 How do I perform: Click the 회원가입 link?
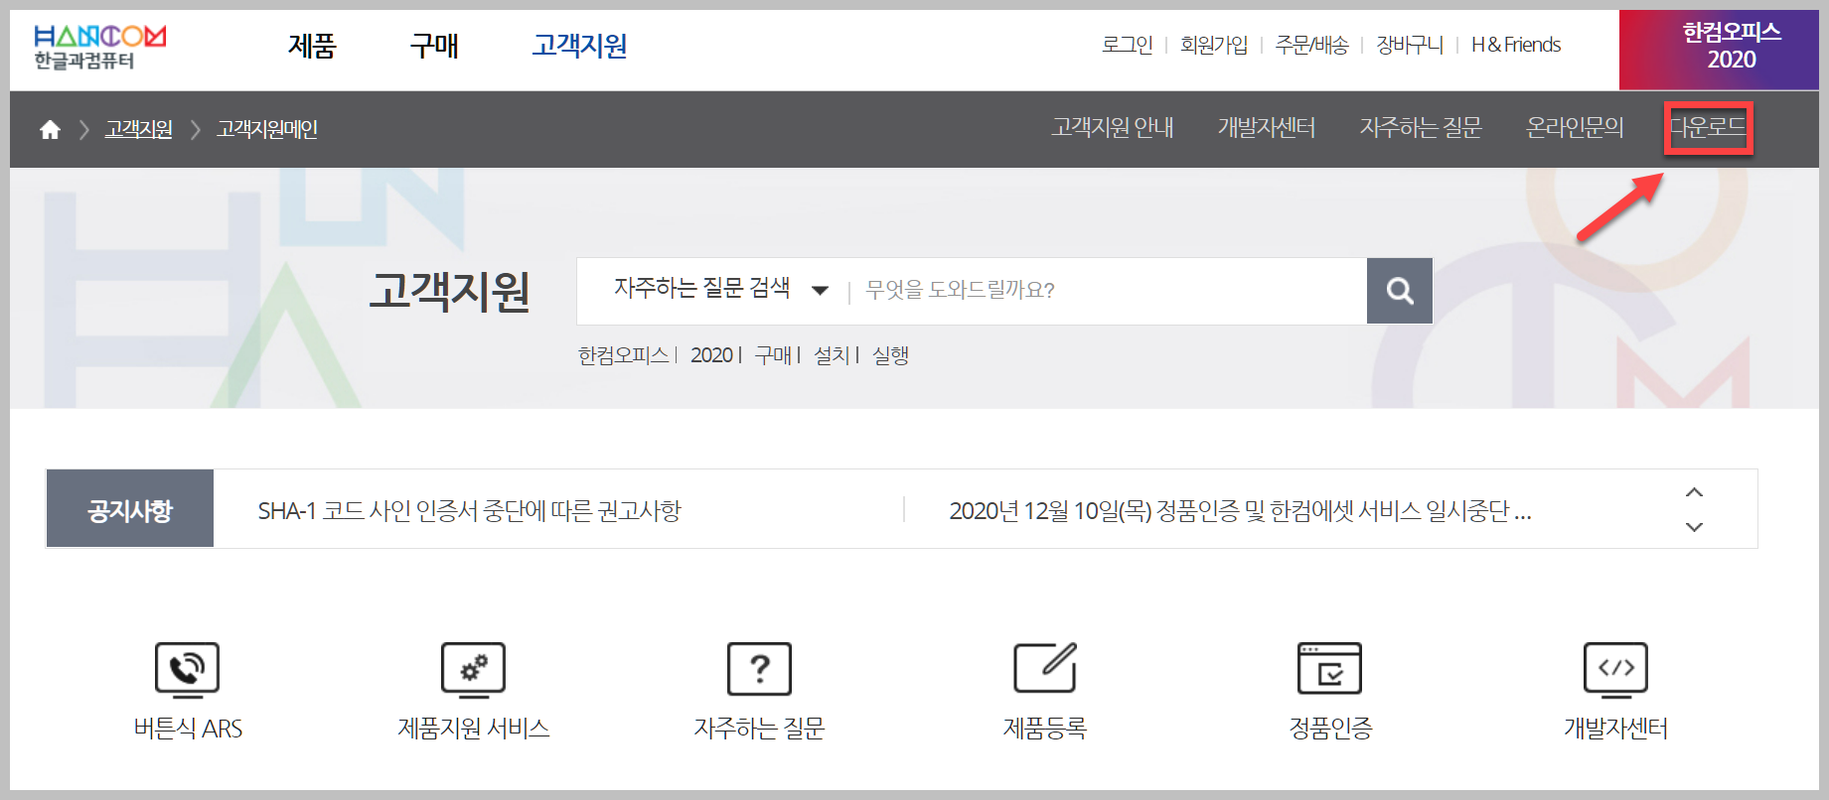1214,45
